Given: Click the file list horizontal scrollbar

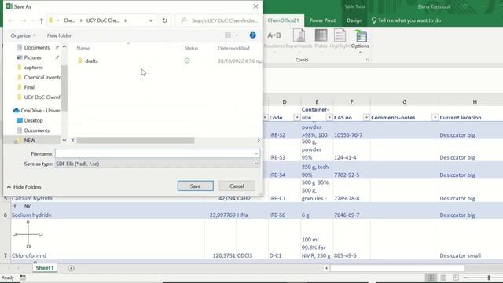Looking at the screenshot, I should (135, 141).
